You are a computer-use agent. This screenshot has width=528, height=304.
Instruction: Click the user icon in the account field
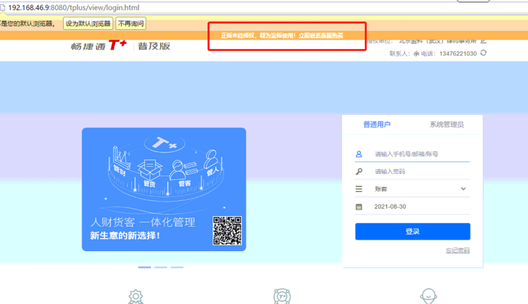[x=359, y=154]
